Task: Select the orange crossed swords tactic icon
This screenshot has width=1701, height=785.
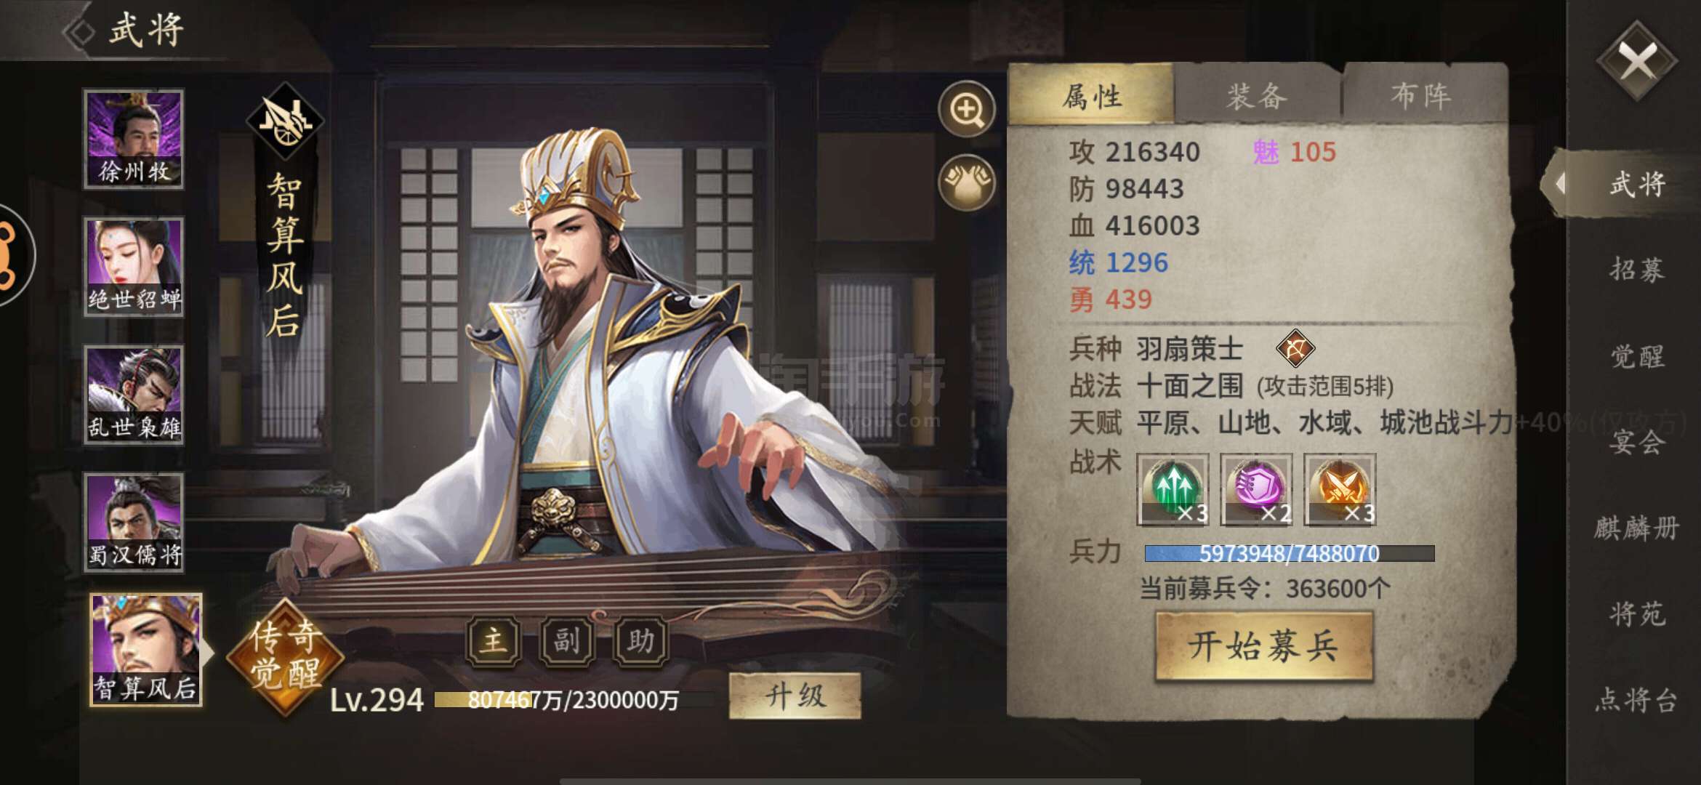Action: (x=1340, y=489)
